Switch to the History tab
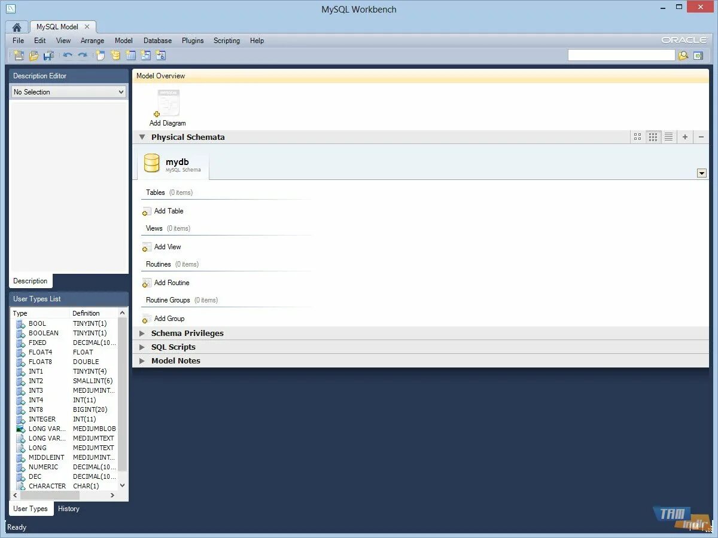Screen dimensions: 718x538 69,509
